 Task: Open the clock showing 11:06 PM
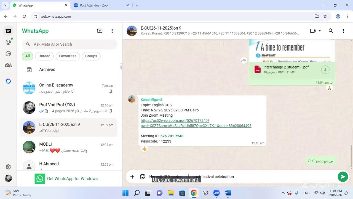coord(336,193)
